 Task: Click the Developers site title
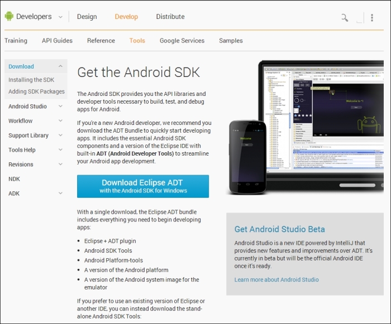pyautogui.click(x=34, y=16)
